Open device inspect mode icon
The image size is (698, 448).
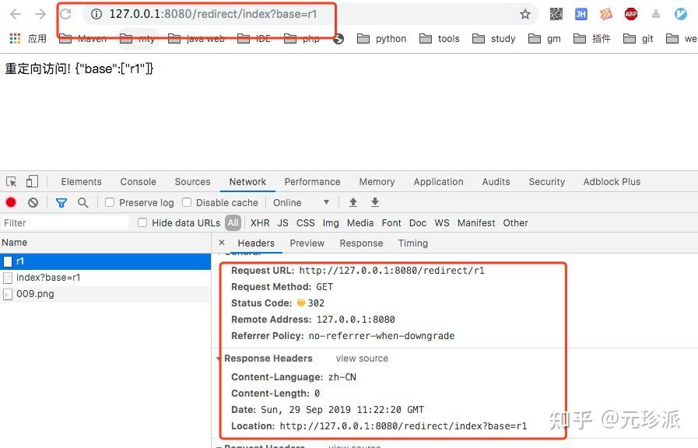tap(11, 180)
